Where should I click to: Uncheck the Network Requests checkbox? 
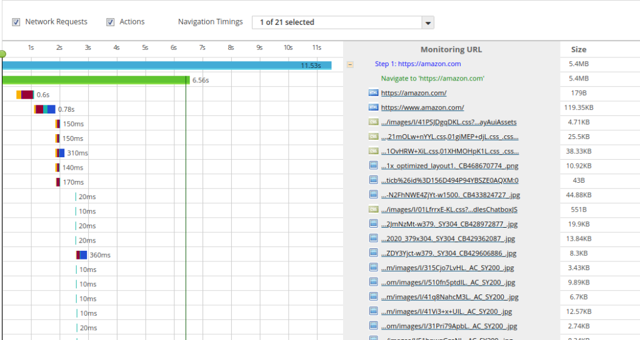coord(16,22)
